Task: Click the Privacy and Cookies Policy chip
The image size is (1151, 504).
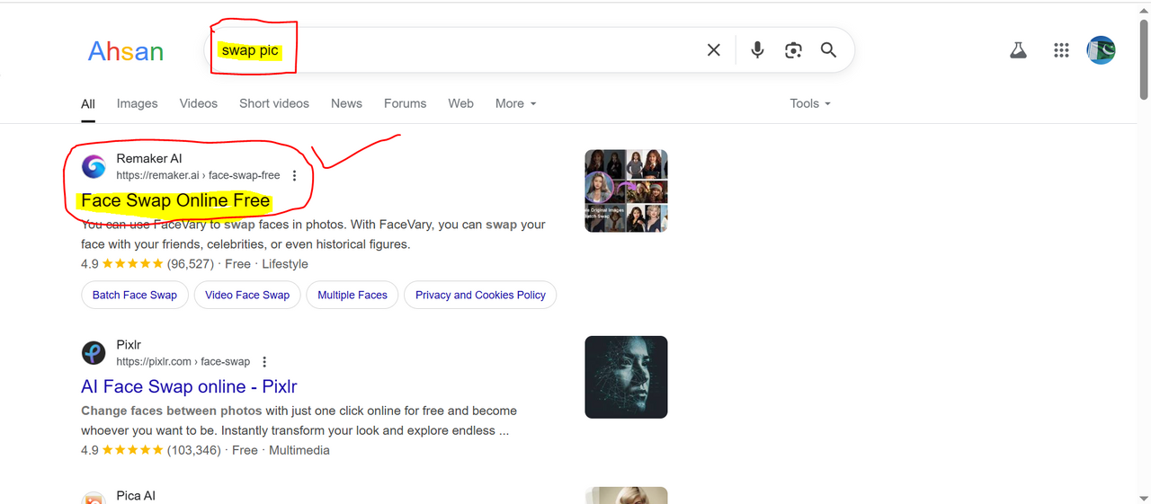Action: (480, 295)
